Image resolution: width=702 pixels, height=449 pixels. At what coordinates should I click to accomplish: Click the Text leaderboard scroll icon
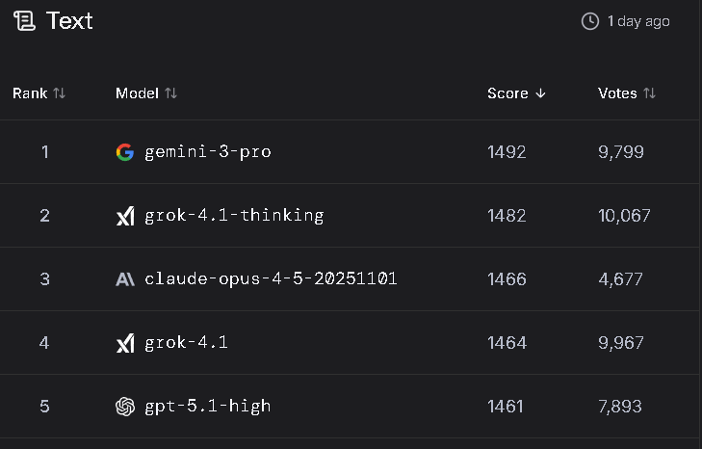pyautogui.click(x=25, y=21)
